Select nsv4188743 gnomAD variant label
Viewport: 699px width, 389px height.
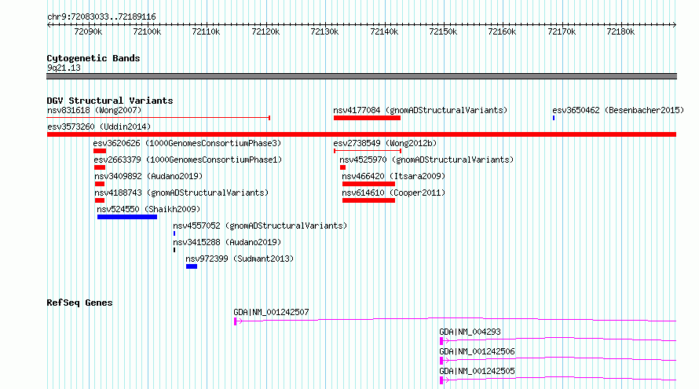pyautogui.click(x=181, y=193)
